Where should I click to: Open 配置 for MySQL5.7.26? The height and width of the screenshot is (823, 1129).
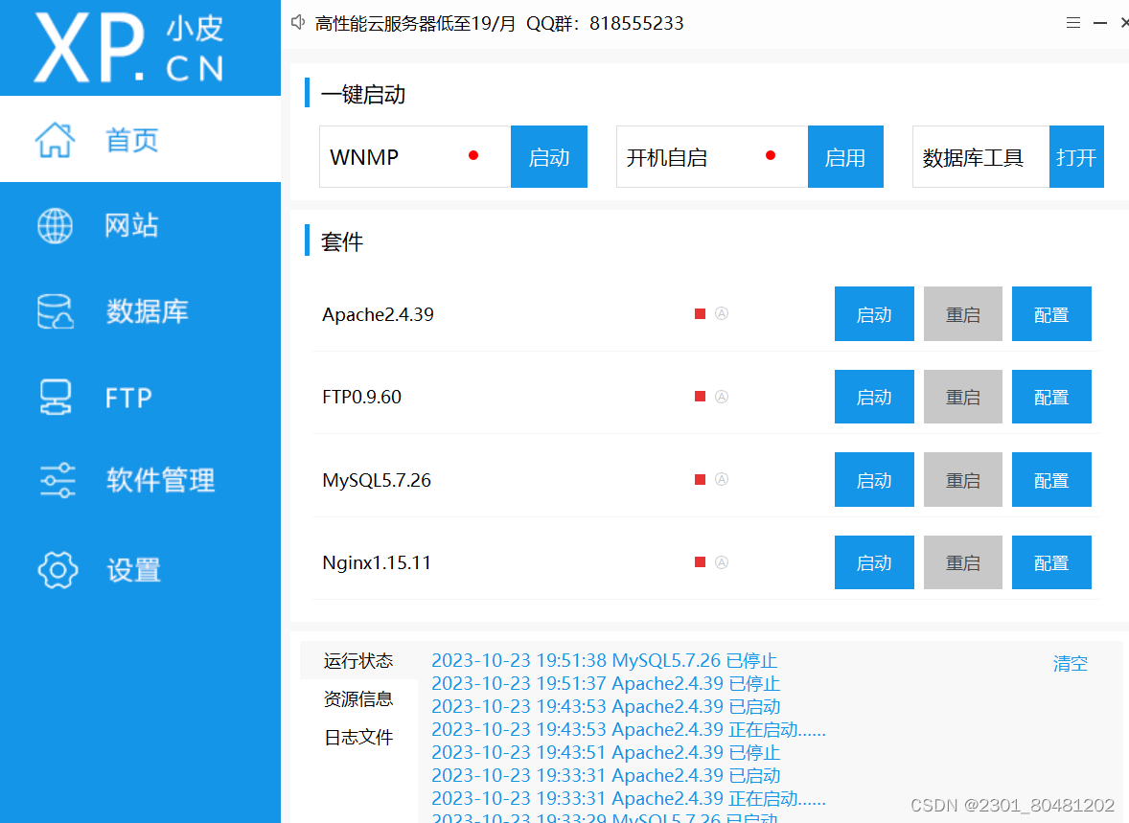coord(1051,480)
